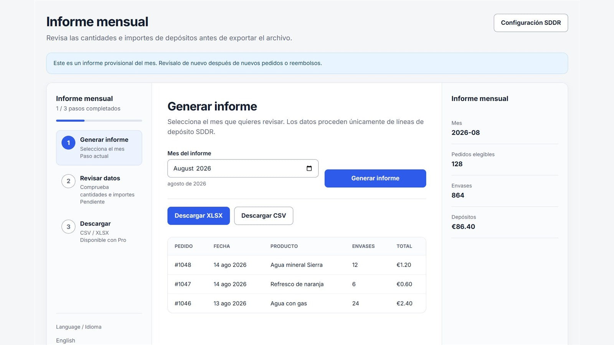The width and height of the screenshot is (614, 345).
Task: Go to the Descargar step
Action: tap(99, 232)
